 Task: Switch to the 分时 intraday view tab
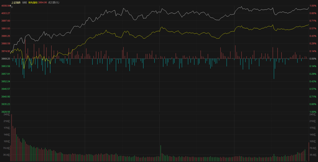[x=24, y=2]
